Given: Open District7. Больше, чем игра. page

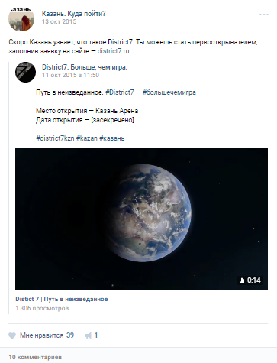Looking at the screenshot, I should (85, 67).
